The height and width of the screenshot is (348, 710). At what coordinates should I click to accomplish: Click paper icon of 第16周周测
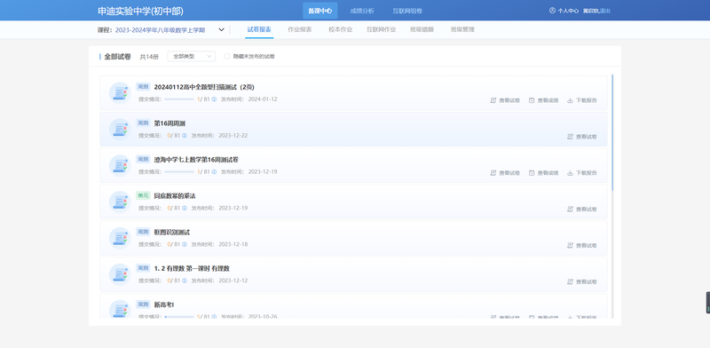tap(120, 129)
